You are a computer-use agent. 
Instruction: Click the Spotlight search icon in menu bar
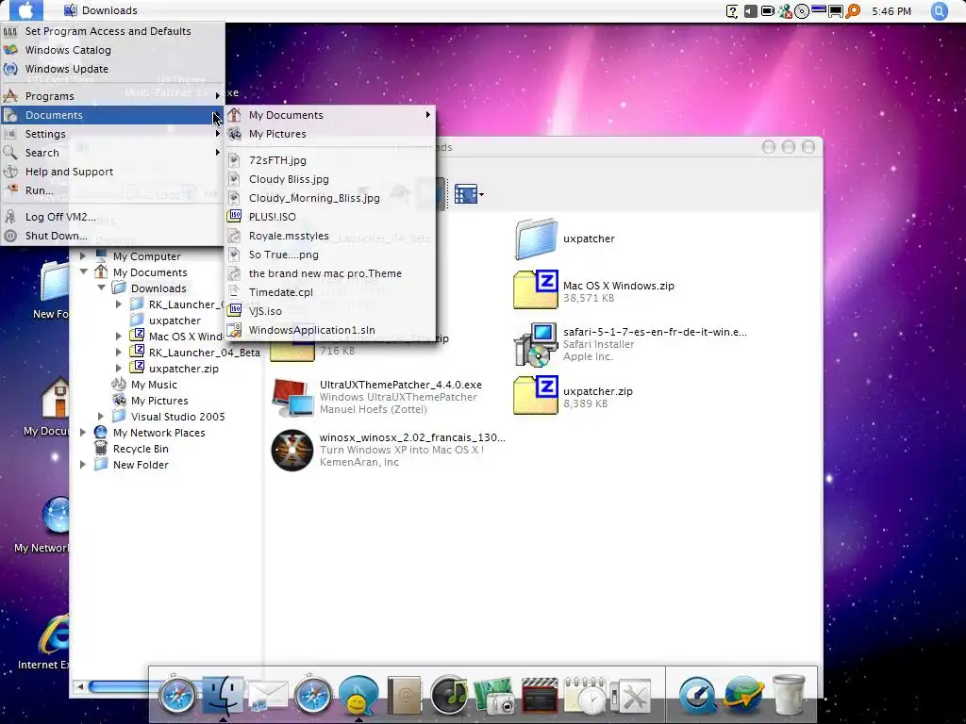coord(939,11)
